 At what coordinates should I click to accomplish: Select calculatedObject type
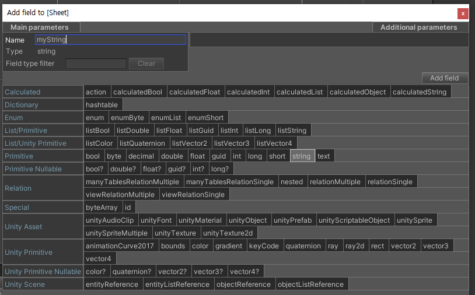[x=358, y=92]
